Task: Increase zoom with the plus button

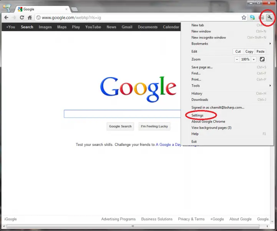Action: (254, 59)
